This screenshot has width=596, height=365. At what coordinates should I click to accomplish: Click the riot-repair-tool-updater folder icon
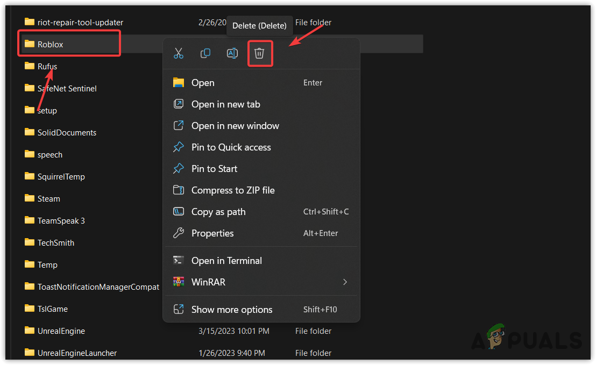pos(30,22)
